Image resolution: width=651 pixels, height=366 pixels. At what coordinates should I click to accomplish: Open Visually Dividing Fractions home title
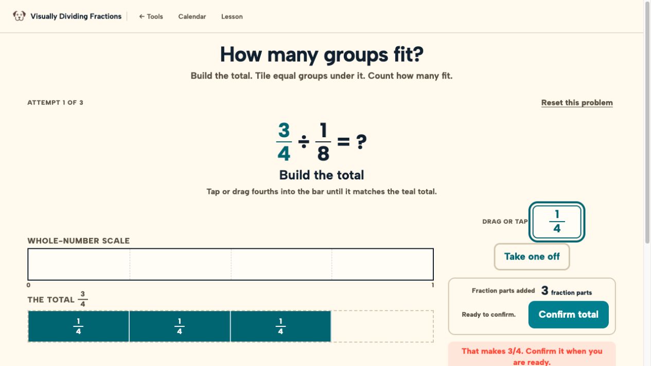point(76,16)
